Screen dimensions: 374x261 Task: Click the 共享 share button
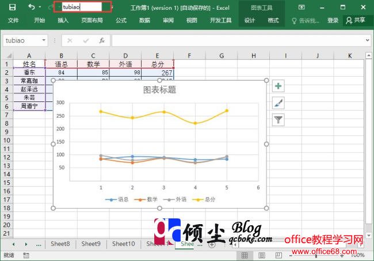click(356, 20)
